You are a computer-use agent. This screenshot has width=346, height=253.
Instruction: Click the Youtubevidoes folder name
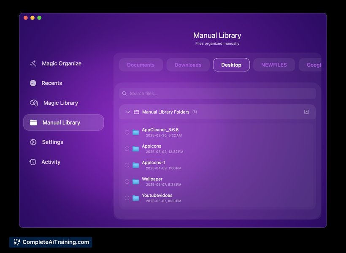(157, 195)
